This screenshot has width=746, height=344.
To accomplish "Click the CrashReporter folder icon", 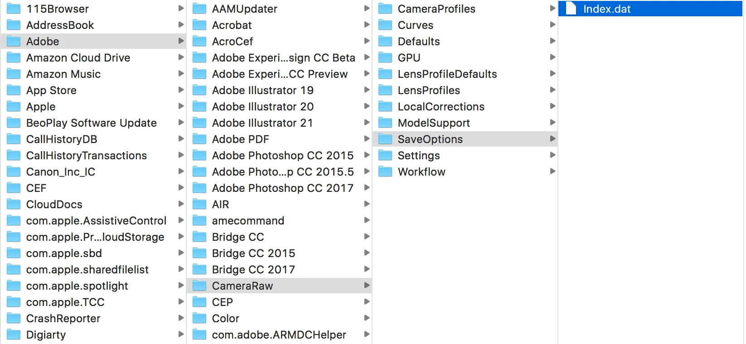I will point(14,318).
